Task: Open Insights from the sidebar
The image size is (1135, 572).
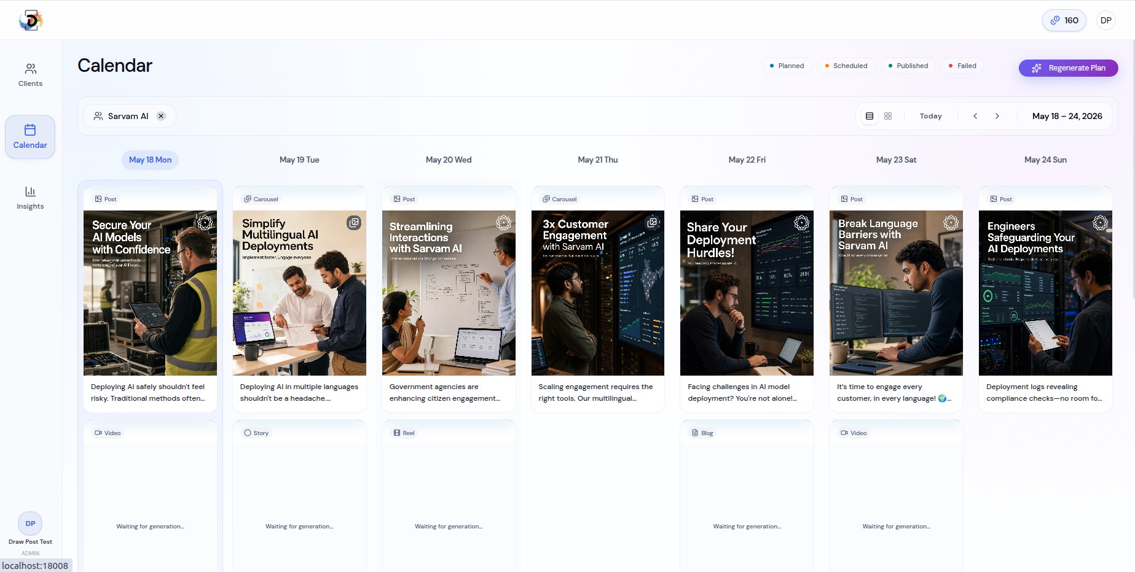Action: click(30, 198)
